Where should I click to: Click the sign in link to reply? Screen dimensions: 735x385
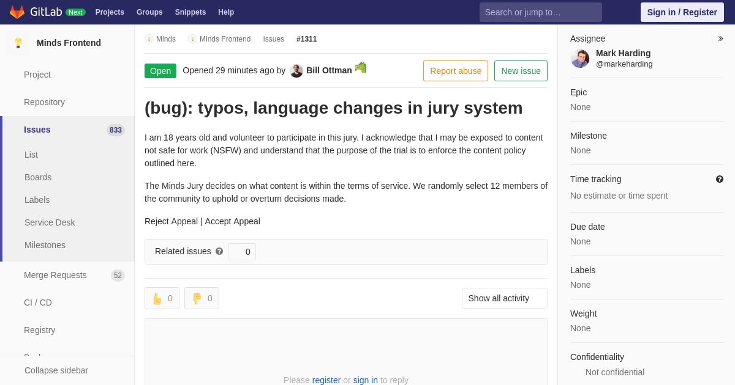point(366,380)
